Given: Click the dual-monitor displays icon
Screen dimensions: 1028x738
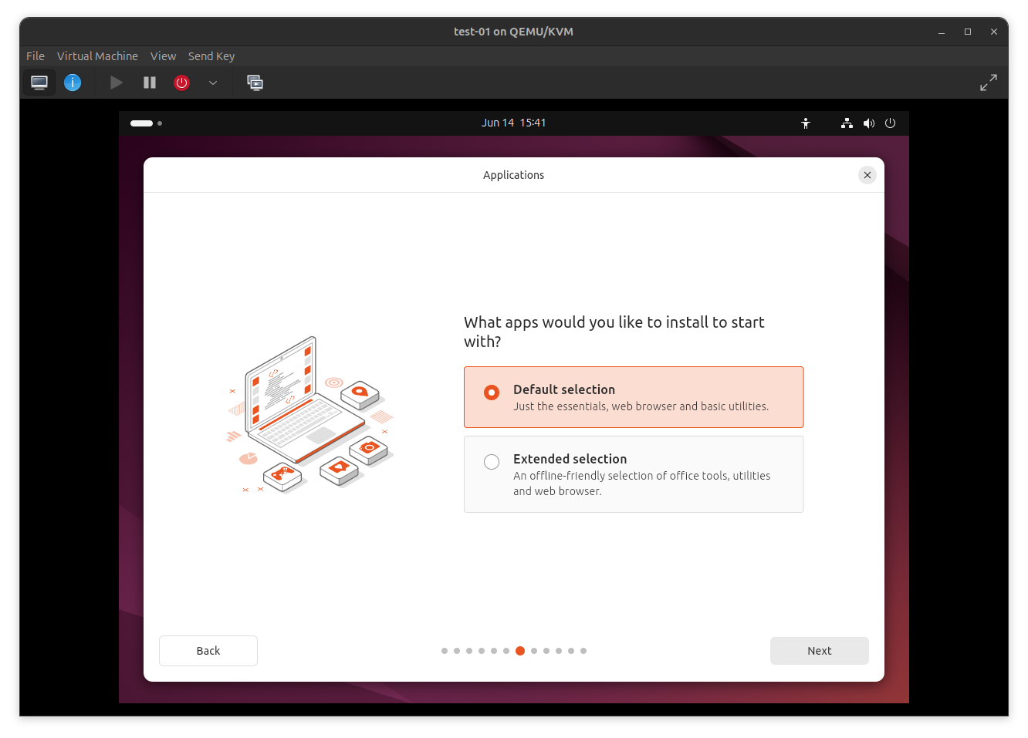Looking at the screenshot, I should click(x=255, y=83).
